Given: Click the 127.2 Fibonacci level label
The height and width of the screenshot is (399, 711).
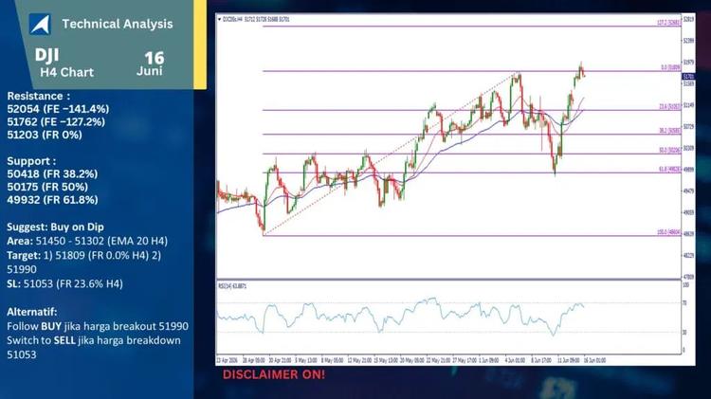Looking at the screenshot, I should (x=669, y=22).
